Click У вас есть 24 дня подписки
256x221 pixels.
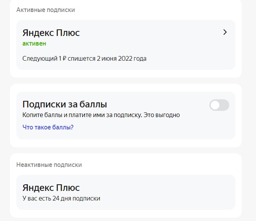point(61,199)
